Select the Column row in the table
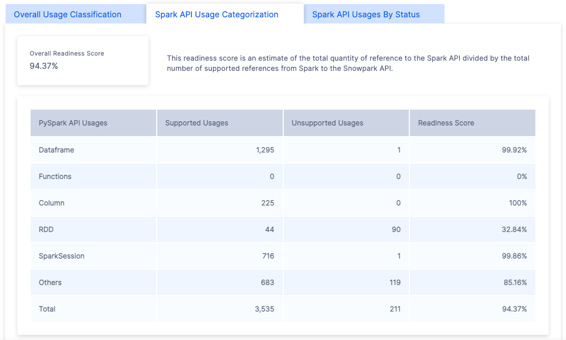Viewport: 566px width, 340px height. click(x=51, y=203)
